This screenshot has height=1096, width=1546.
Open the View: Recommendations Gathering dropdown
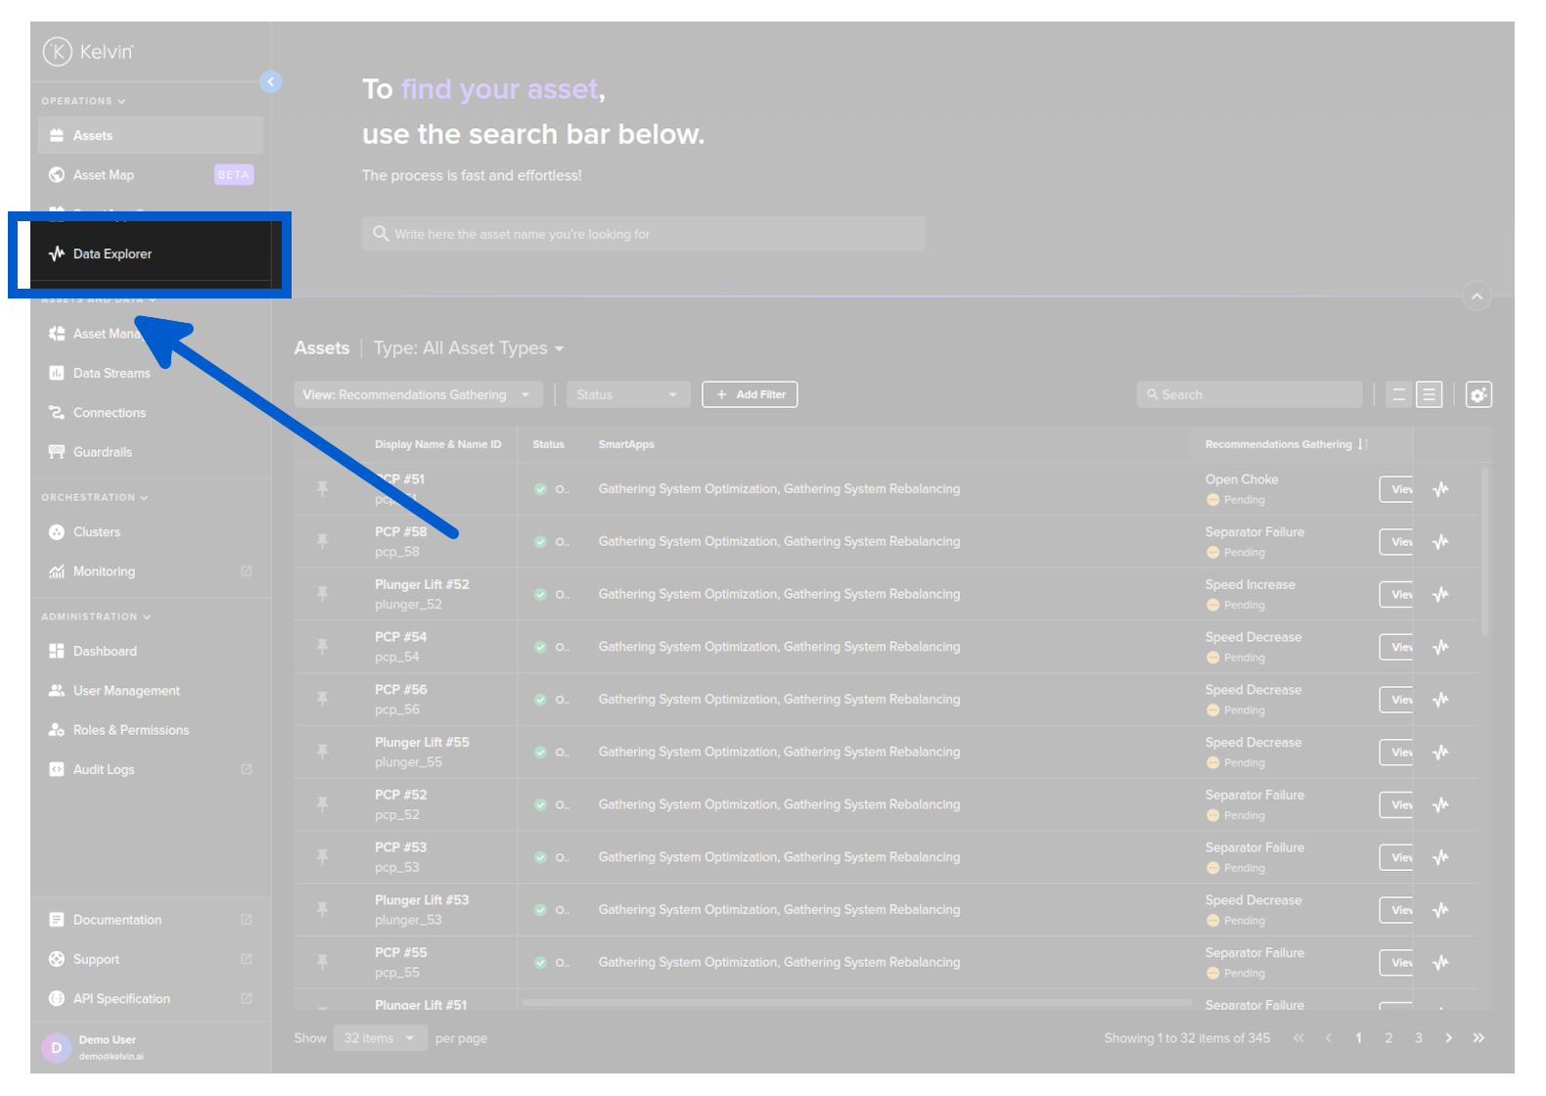[x=418, y=395]
